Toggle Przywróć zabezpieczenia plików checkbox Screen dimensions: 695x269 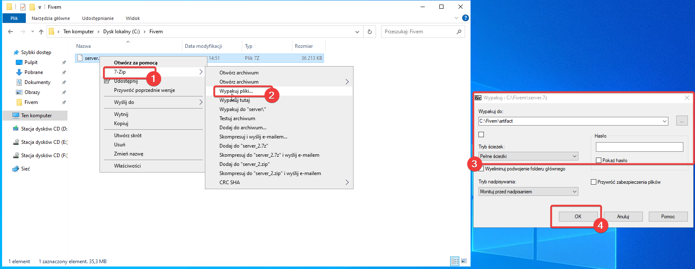(x=594, y=182)
